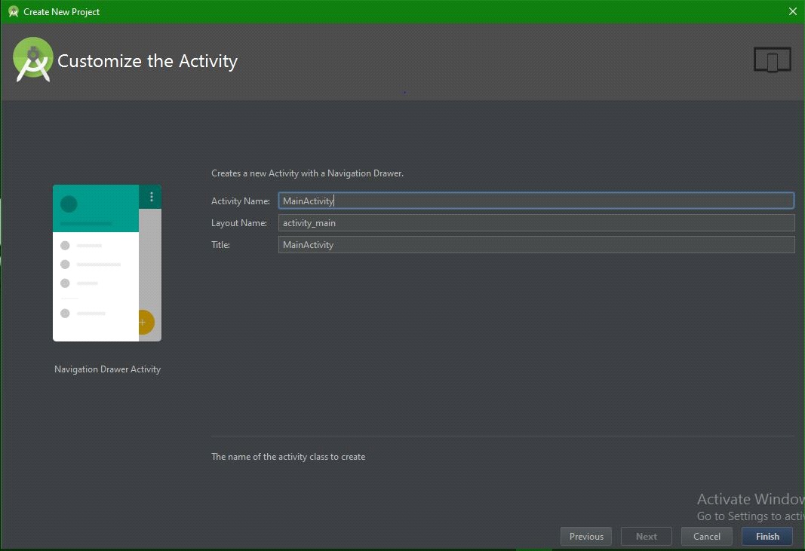Click the 'Customize the Activity' heading
Screen dimensions: 805x551
148,61
